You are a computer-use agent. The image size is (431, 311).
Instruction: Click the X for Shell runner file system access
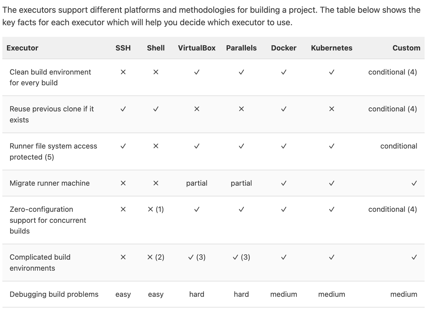coord(156,146)
